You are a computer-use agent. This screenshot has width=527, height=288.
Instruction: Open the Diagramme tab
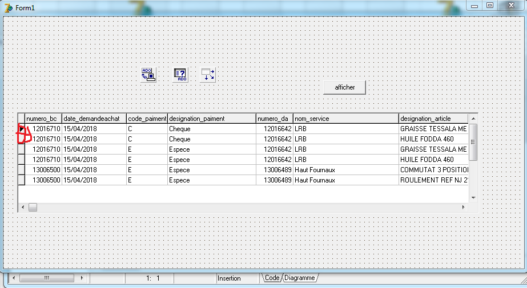coord(300,278)
